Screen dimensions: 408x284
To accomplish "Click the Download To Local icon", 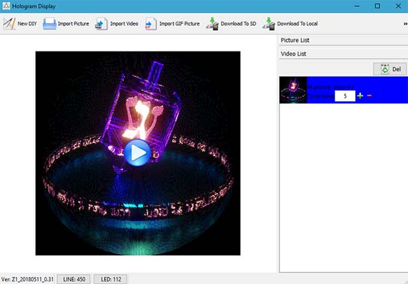I will point(269,24).
